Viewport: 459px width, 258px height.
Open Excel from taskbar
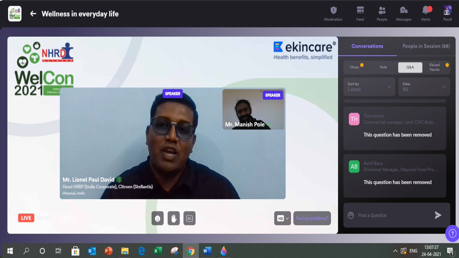click(158, 251)
